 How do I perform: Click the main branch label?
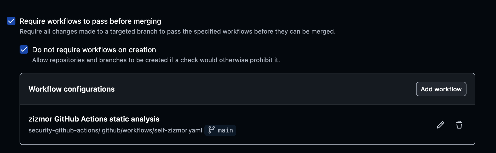coord(225,130)
